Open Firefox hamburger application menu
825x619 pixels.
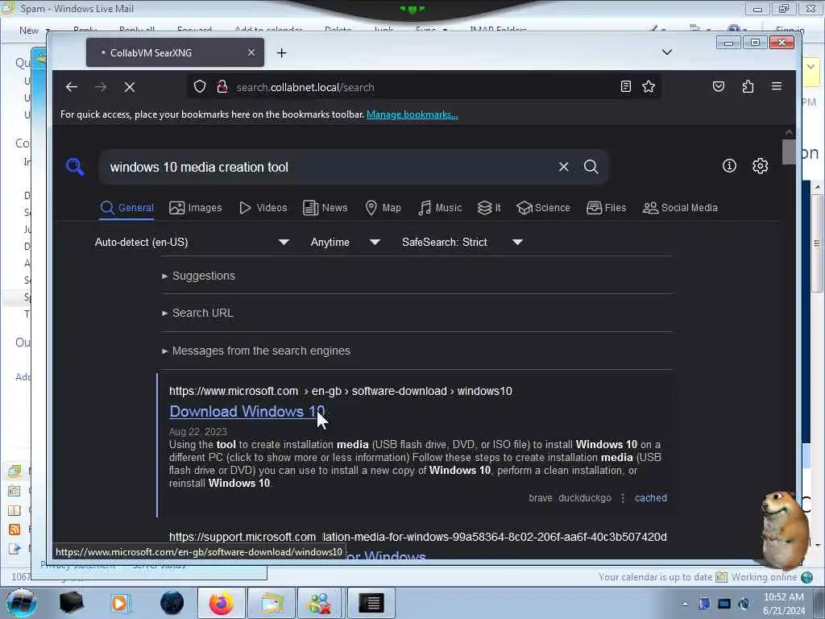coord(776,86)
